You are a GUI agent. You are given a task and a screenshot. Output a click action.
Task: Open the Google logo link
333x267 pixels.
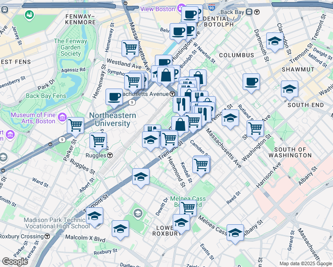pos(15,262)
